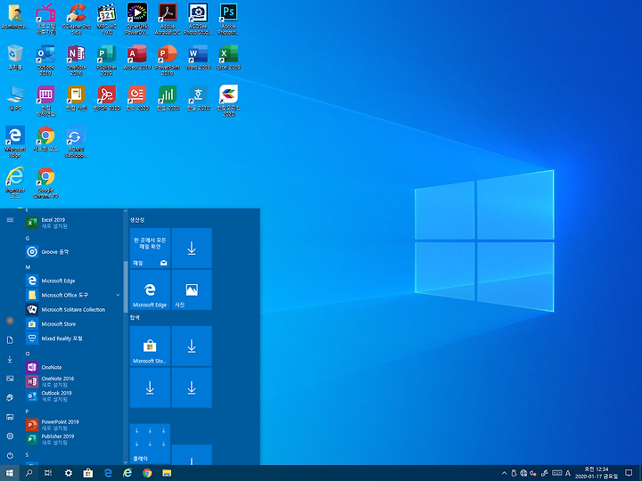Select the CyberLink PowerDVD desktop icon
The height and width of the screenshot is (481, 642).
137,20
